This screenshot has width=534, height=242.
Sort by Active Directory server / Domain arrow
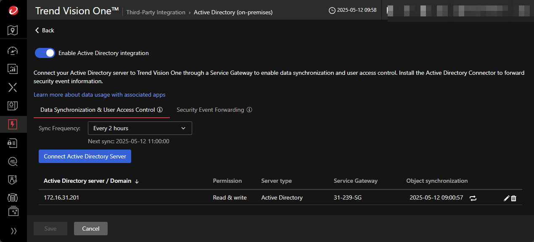pos(137,181)
